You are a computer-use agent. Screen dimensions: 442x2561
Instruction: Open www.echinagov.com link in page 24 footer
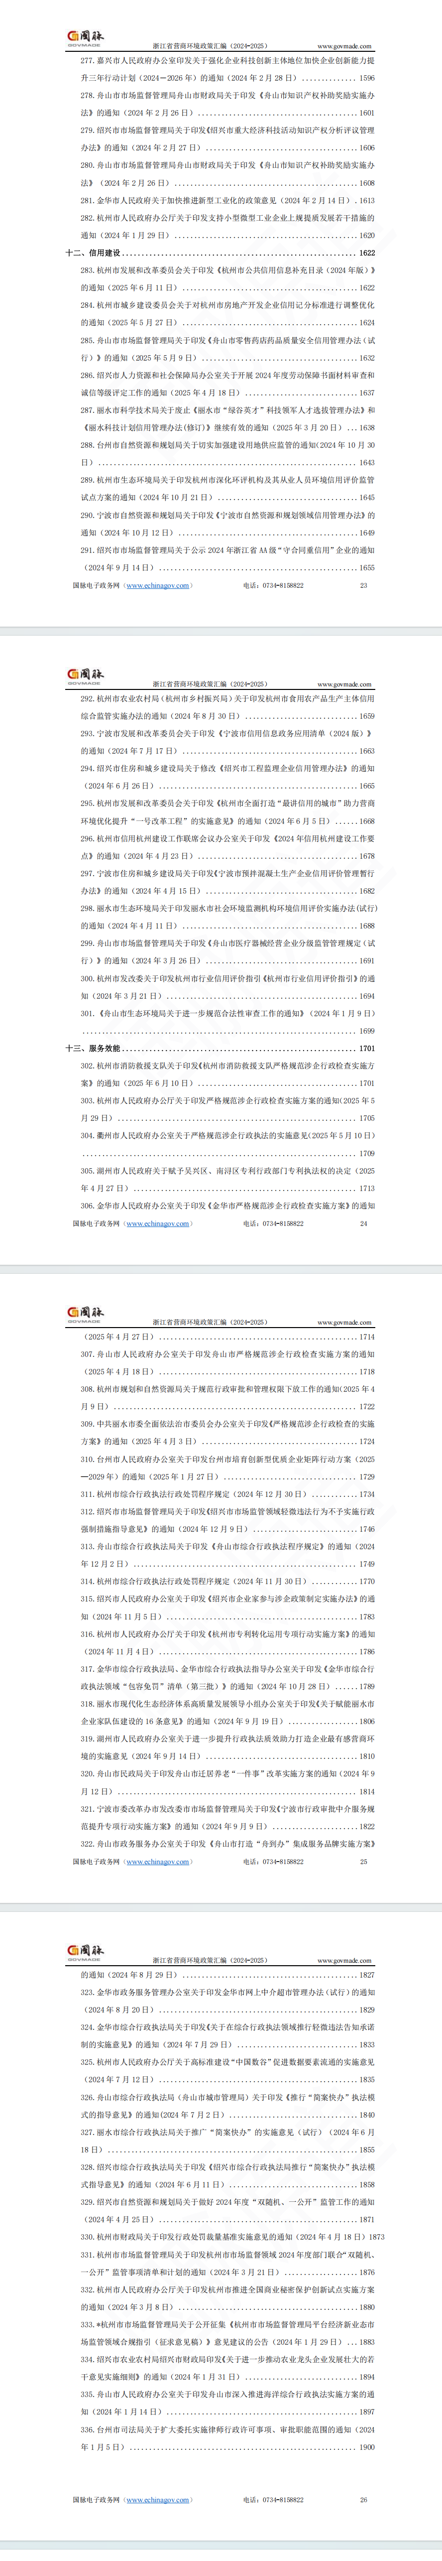pos(158,1224)
